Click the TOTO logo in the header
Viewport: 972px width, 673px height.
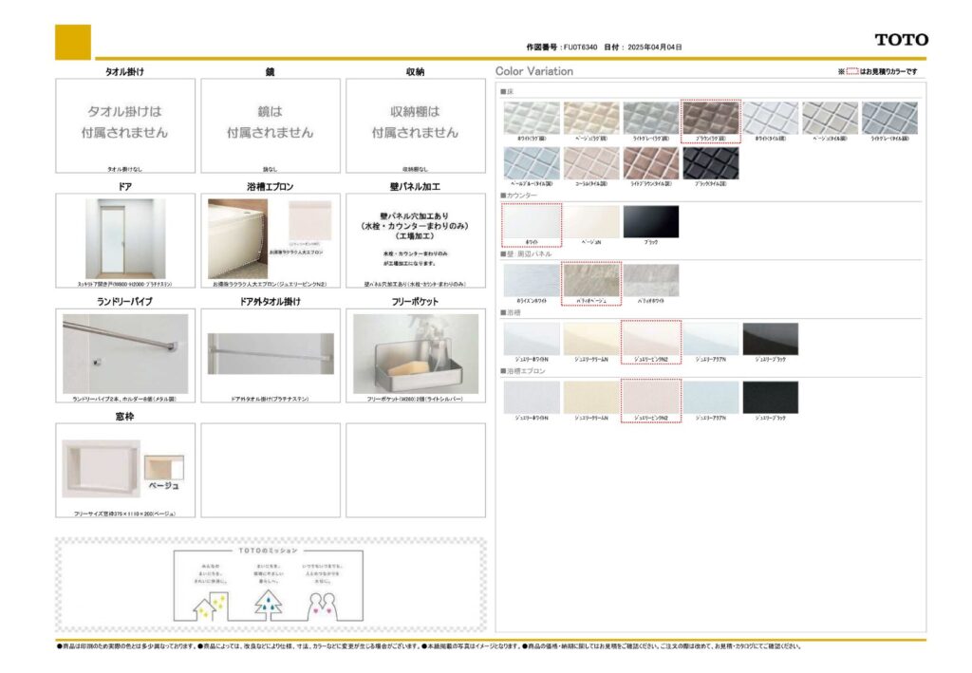901,40
